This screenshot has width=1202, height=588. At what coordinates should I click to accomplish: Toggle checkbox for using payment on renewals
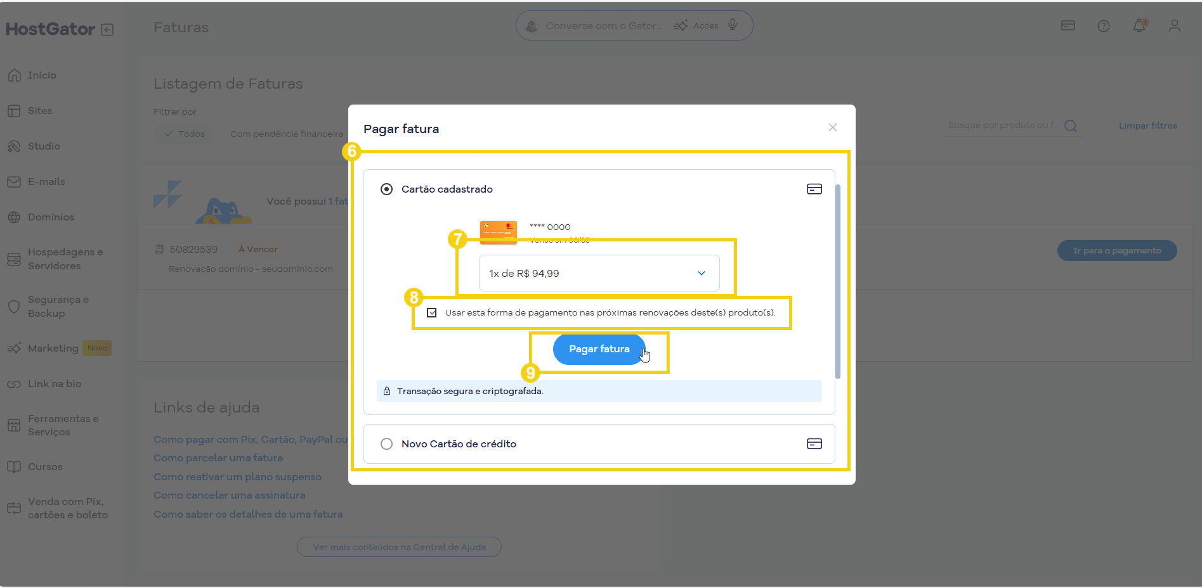pyautogui.click(x=432, y=313)
